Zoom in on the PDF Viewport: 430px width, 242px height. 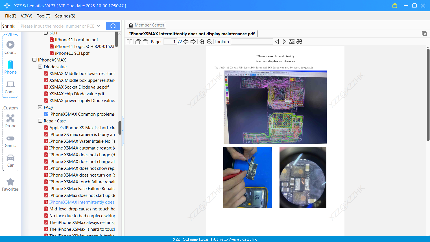202,42
